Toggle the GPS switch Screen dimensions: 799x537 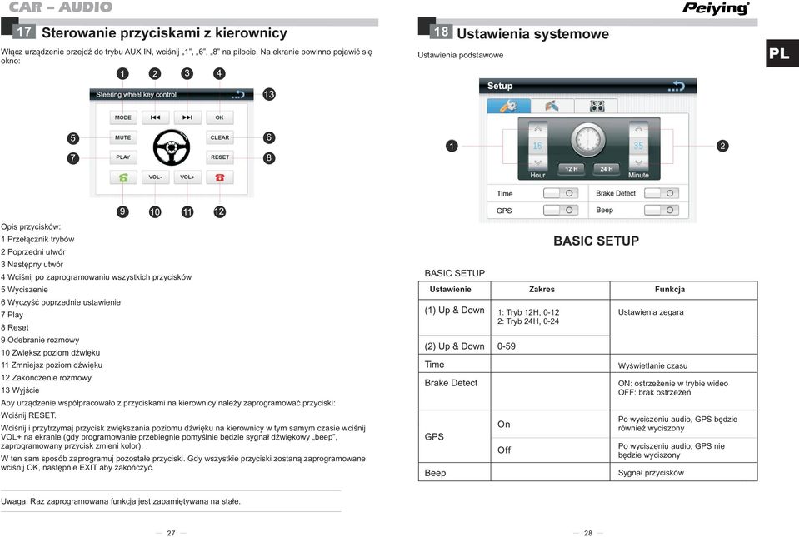561,210
